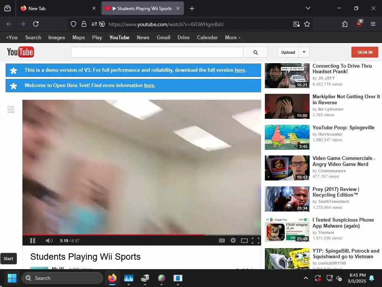Open the tracking protection shield icon

(x=73, y=24)
